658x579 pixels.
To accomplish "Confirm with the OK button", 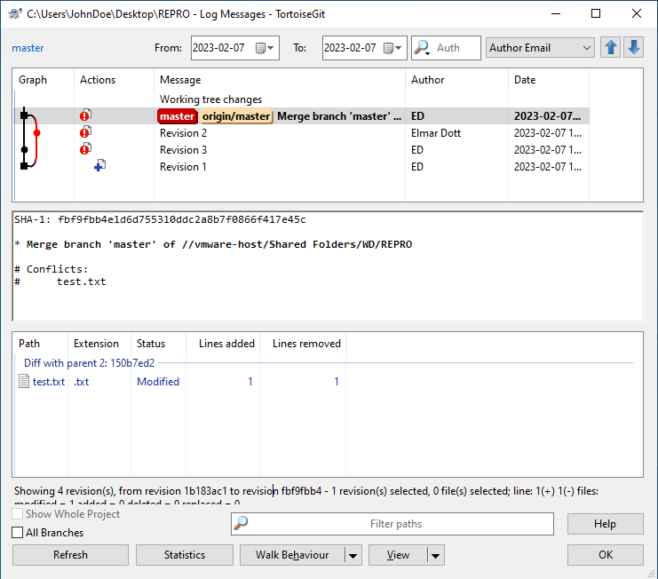I will pyautogui.click(x=605, y=555).
